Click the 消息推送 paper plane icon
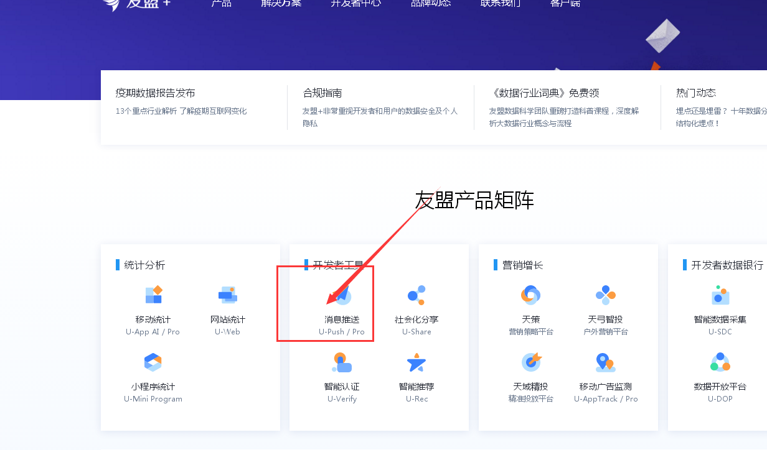This screenshot has height=450, width=767. coord(342,295)
